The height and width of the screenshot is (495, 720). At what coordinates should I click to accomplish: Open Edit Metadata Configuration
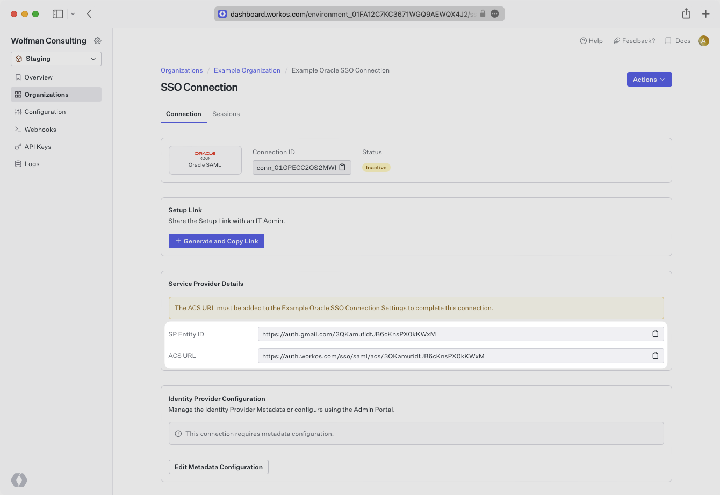click(x=218, y=467)
